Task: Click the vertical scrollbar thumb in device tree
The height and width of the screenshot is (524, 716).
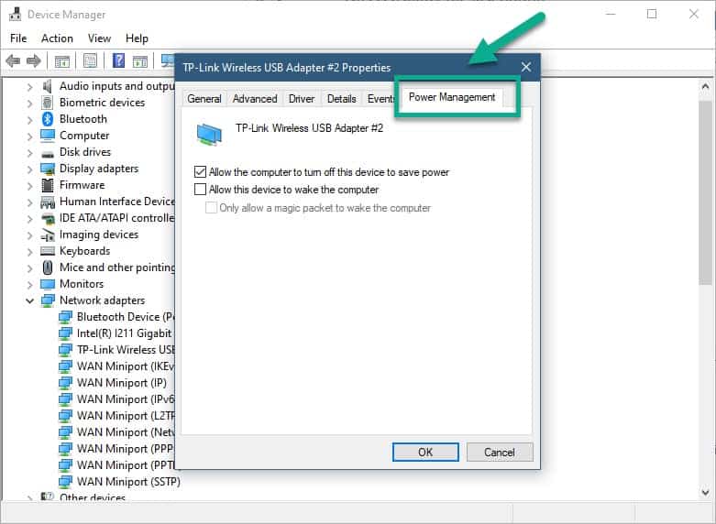Action: point(706,193)
